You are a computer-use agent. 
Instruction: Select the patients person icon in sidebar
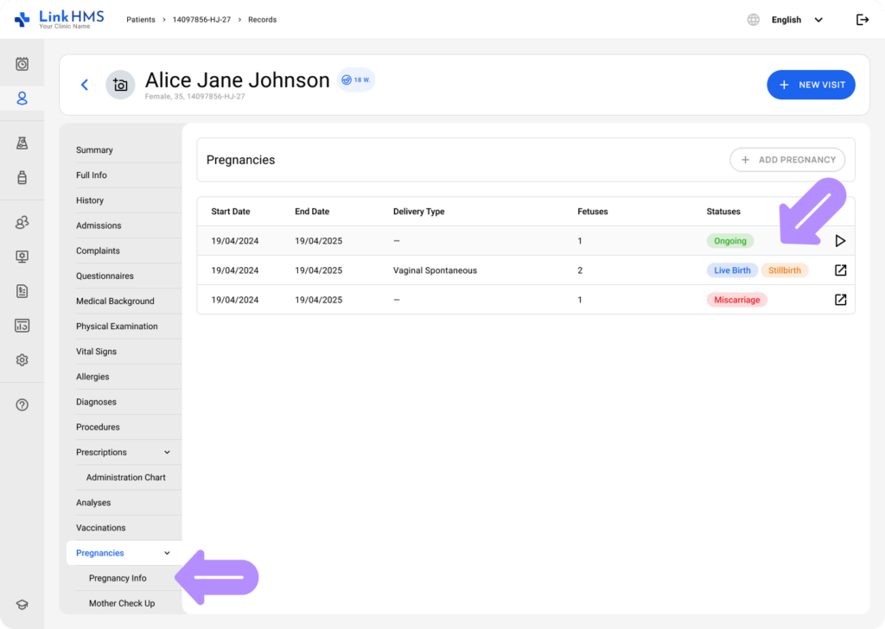coord(22,98)
